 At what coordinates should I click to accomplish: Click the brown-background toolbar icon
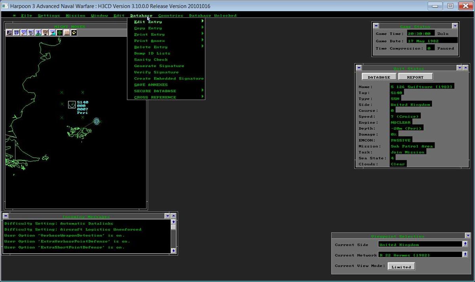click(x=45, y=32)
